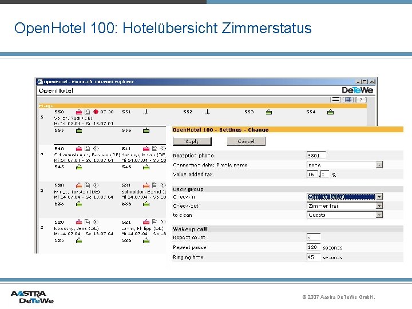The height and width of the screenshot is (309, 412).
Task: Click the green free-bed icon for room 546
Action: pos(146,167)
